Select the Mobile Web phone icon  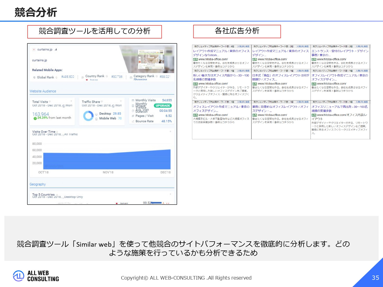point(97,119)
